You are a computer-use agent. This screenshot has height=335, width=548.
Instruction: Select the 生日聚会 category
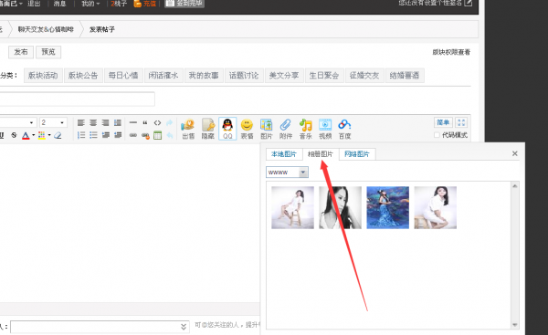click(324, 76)
